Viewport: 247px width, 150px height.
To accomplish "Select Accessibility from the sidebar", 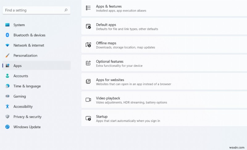I will (23, 106).
